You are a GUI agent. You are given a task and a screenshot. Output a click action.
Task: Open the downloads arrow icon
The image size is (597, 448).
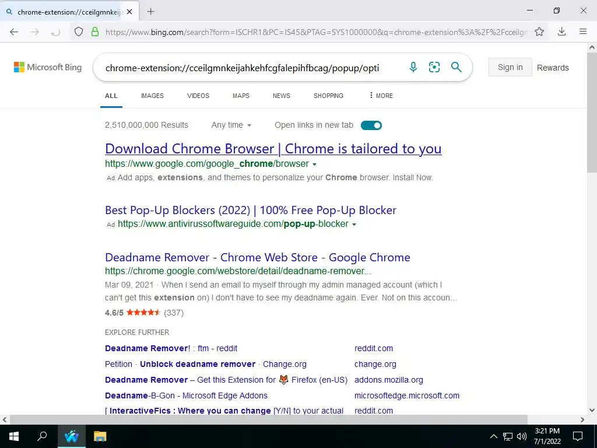(561, 32)
